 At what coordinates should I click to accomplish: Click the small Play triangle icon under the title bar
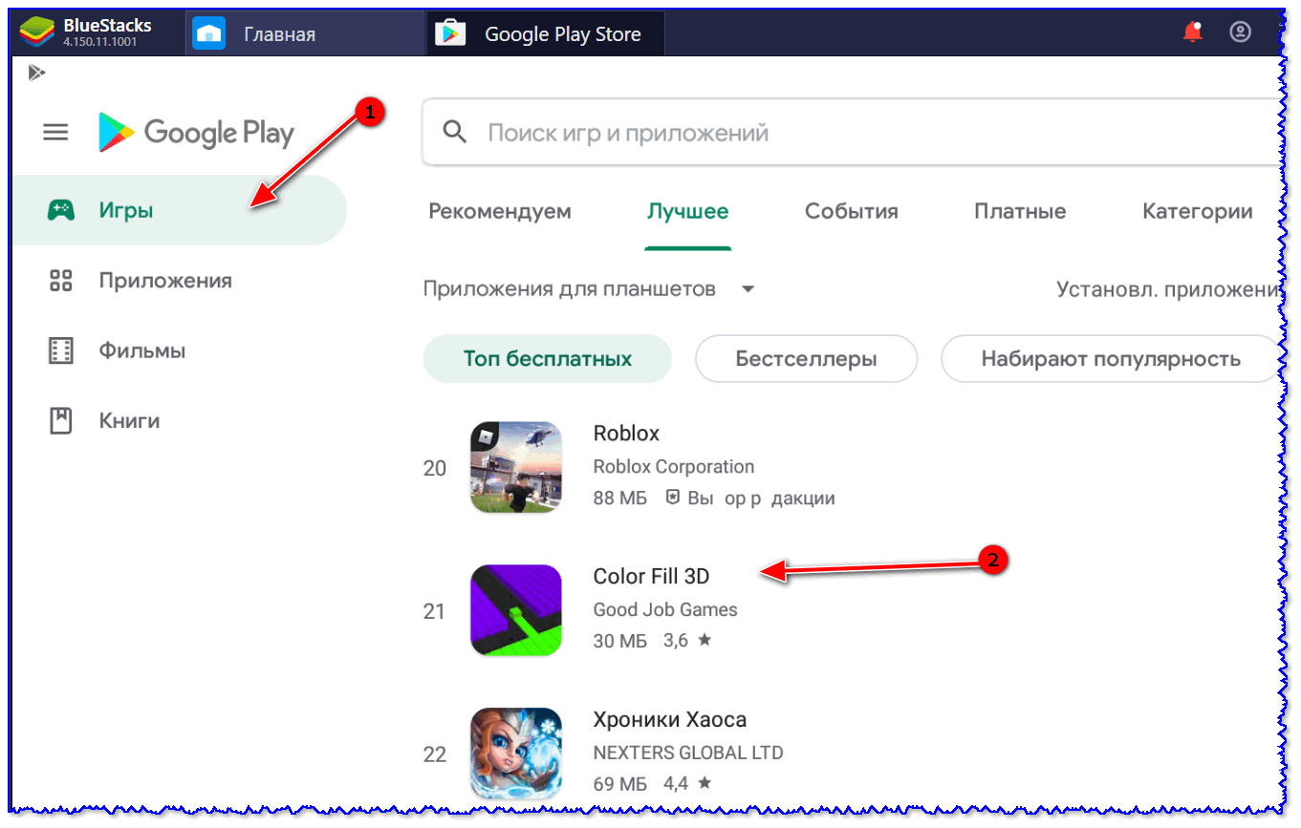coord(36,73)
